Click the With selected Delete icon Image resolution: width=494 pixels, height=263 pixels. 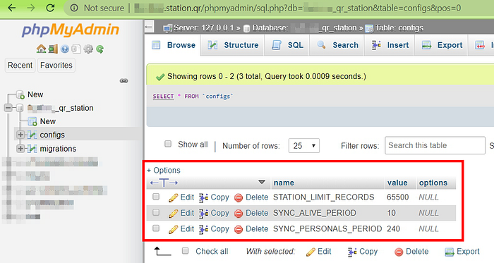point(399,252)
